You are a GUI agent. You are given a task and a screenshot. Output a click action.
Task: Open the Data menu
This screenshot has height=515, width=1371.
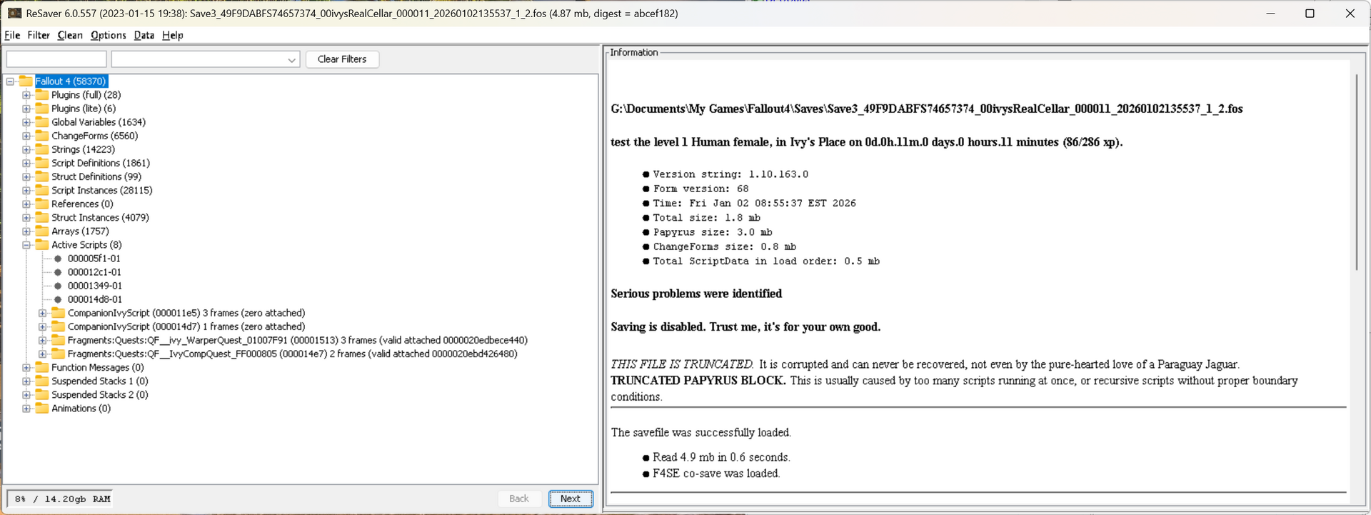[144, 35]
